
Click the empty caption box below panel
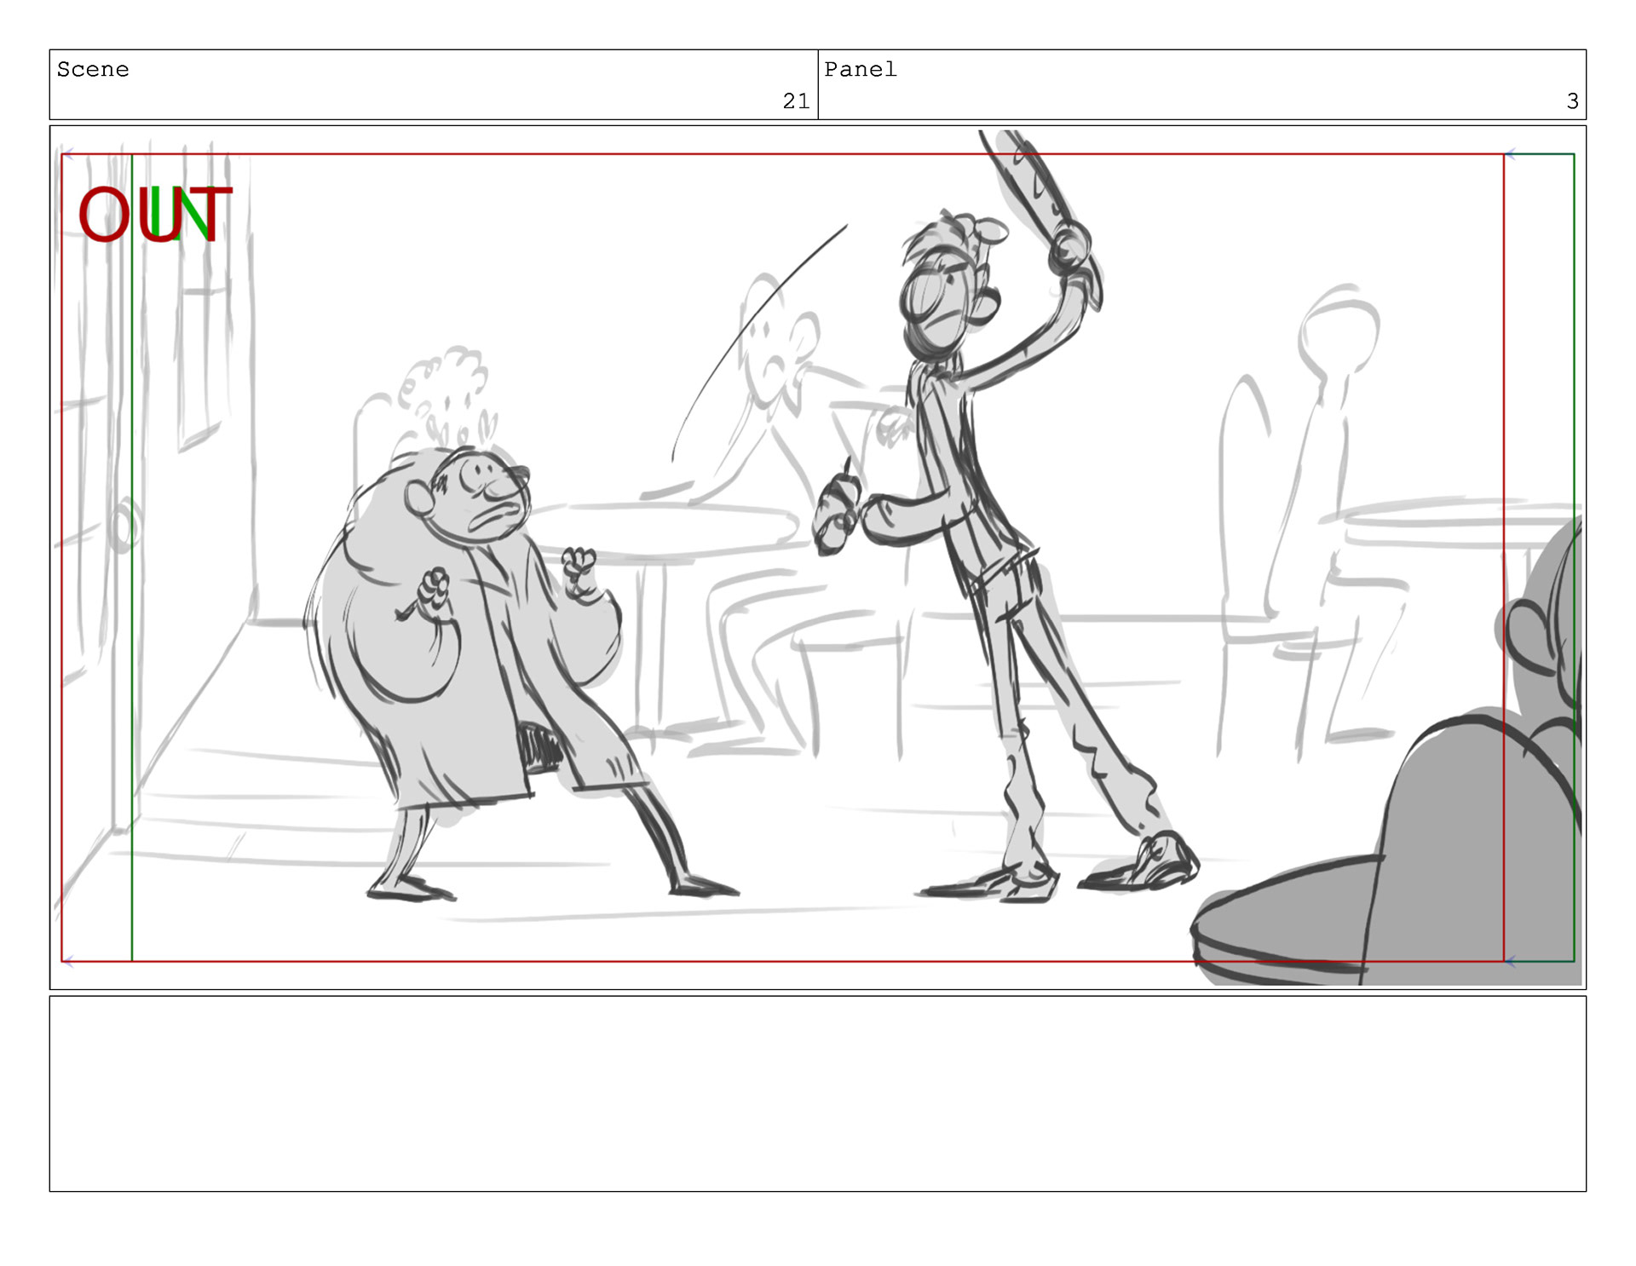click(x=818, y=1094)
